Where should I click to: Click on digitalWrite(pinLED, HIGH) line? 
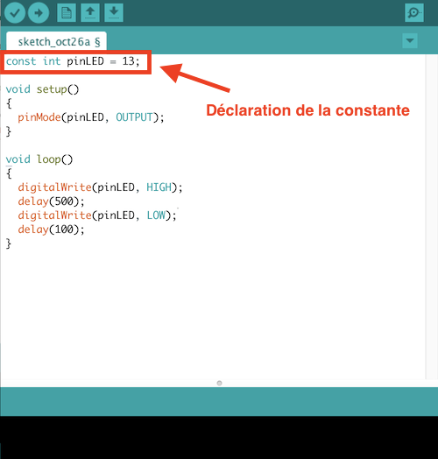coord(100,187)
